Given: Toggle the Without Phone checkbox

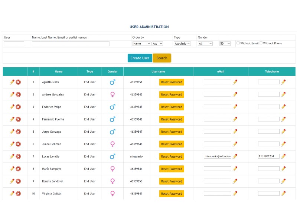Looking at the screenshot, I should pyautogui.click(x=261, y=43).
